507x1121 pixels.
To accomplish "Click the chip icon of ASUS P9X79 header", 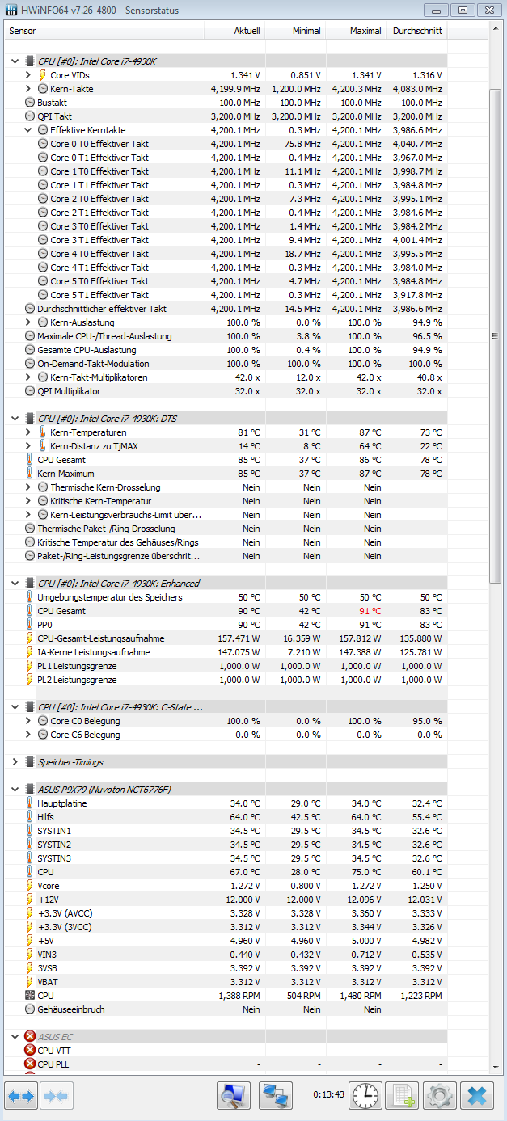I will coord(30,790).
